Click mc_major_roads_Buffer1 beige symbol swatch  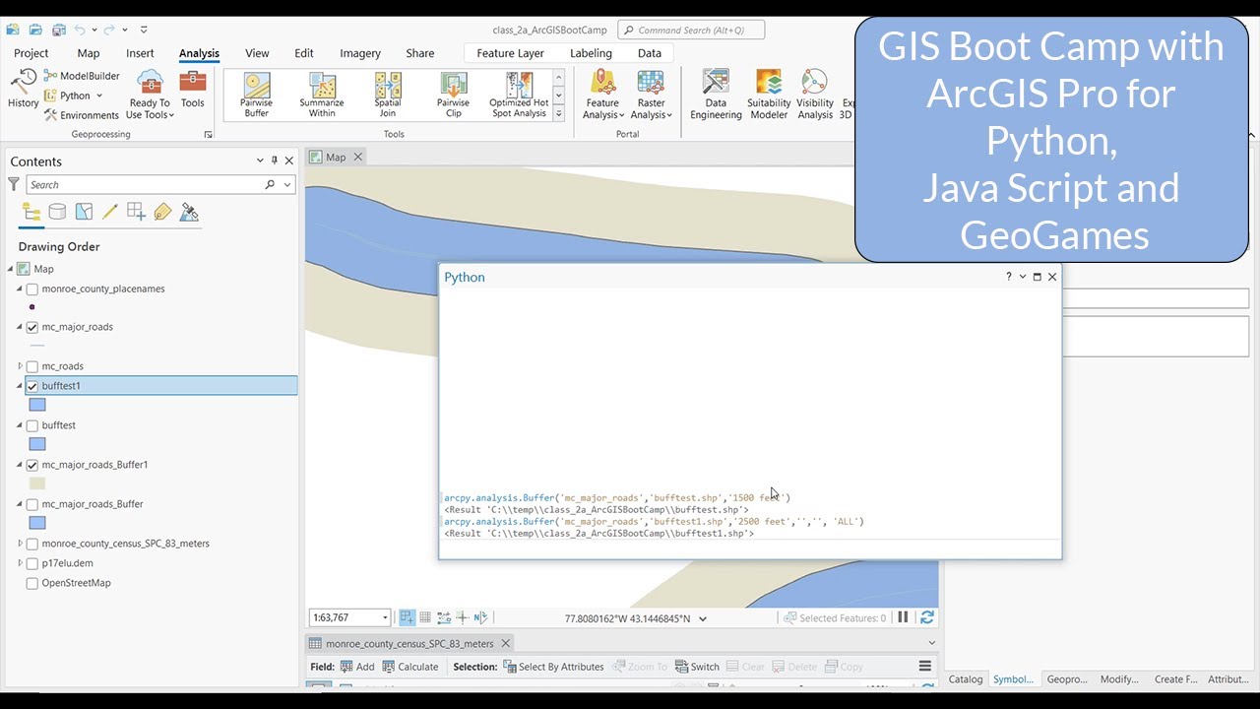[37, 483]
